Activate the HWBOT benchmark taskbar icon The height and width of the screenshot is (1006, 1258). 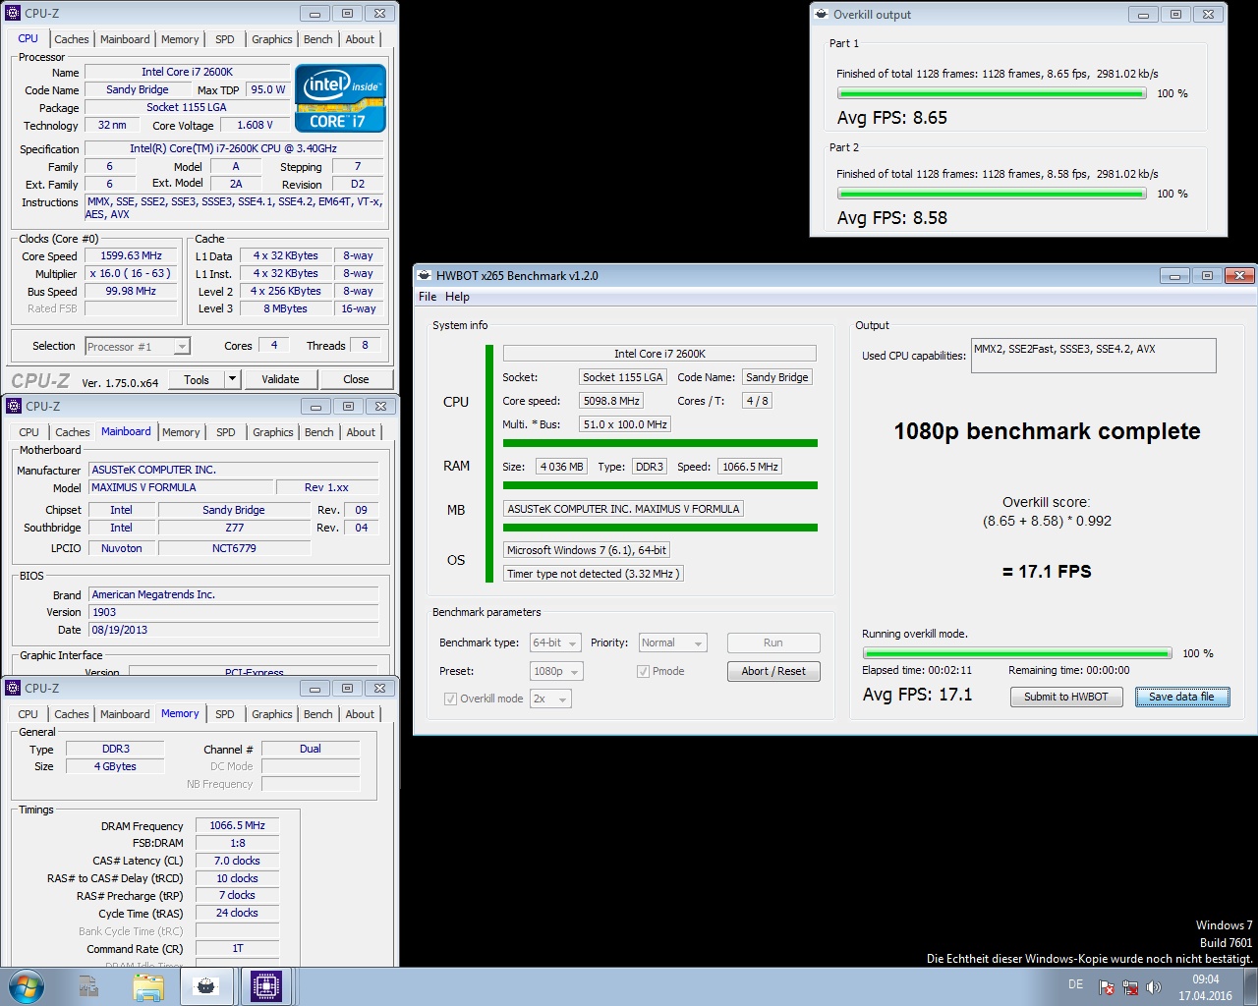pyautogui.click(x=206, y=986)
